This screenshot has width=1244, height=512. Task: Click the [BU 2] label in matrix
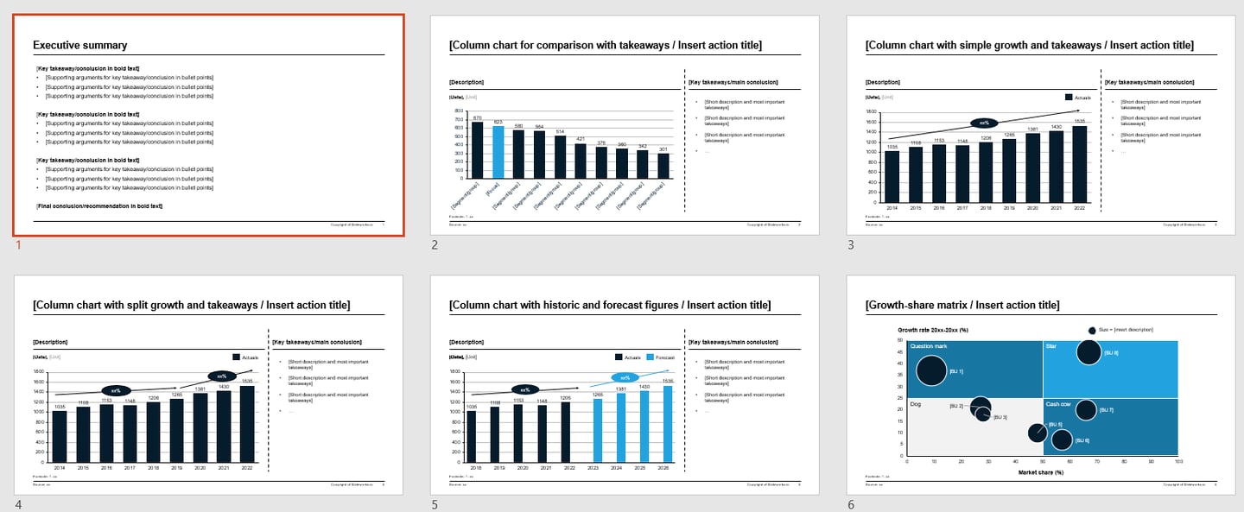[x=956, y=406]
